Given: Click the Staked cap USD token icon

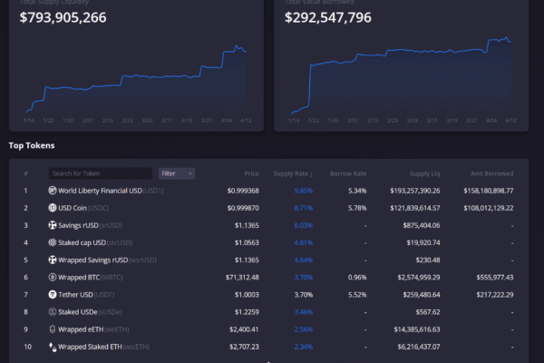Looking at the screenshot, I should click(x=52, y=242).
